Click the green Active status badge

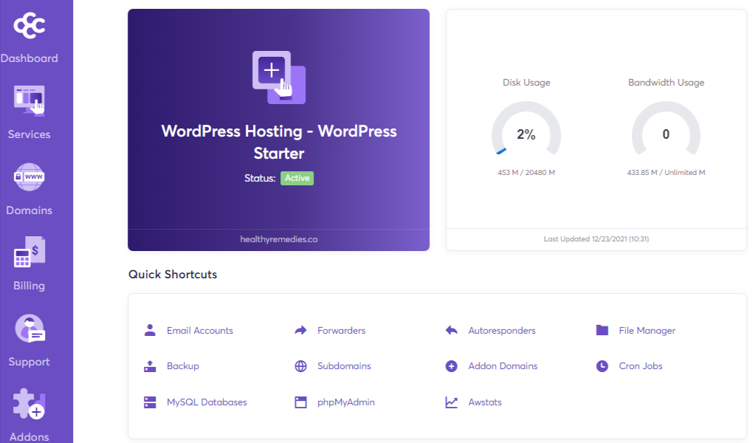[297, 178]
